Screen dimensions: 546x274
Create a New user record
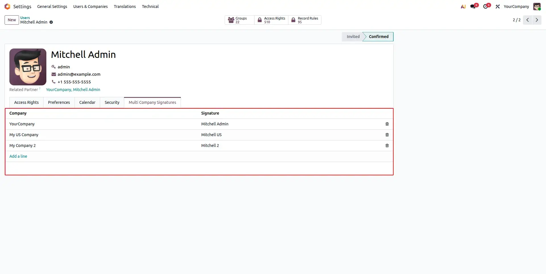[x=12, y=20]
